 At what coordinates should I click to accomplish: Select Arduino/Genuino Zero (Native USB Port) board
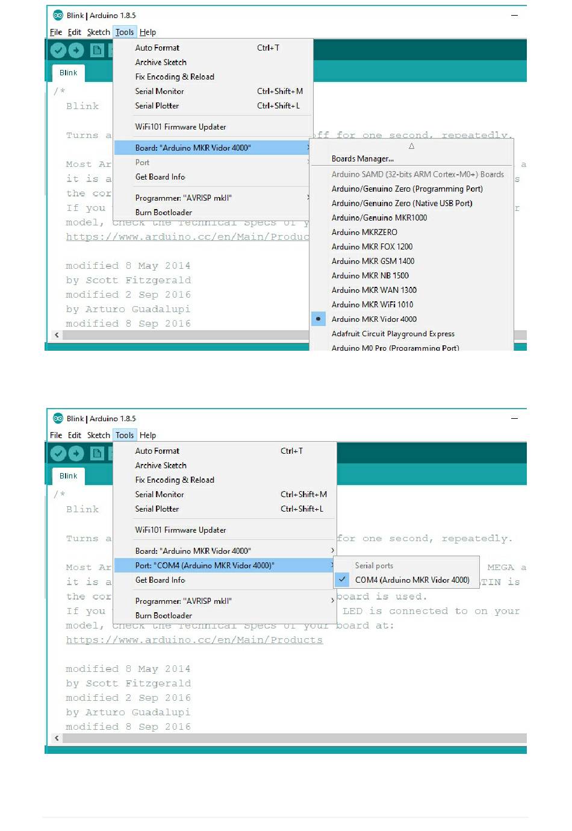[x=402, y=203]
